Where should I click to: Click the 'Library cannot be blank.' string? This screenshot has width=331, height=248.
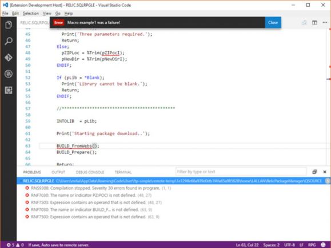coord(110,84)
